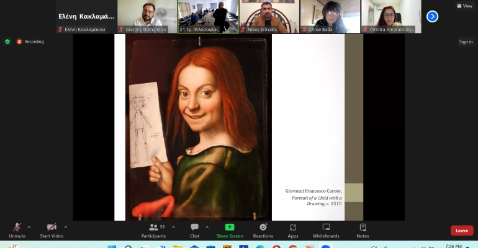This screenshot has width=478, height=248.
Task: Select Ελένη Κακλαμάνου participant tile
Action: [x=86, y=17]
